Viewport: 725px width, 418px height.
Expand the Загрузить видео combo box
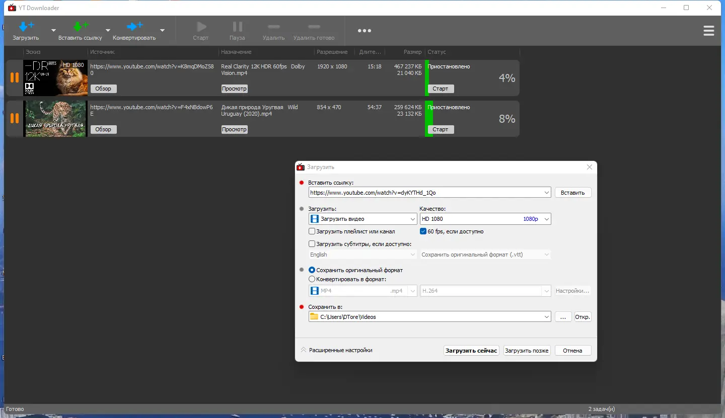pyautogui.click(x=362, y=219)
